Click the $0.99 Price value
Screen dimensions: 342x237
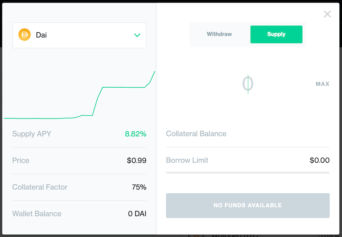[137, 161]
